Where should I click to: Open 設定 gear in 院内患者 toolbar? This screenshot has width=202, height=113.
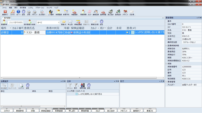coord(102,22)
